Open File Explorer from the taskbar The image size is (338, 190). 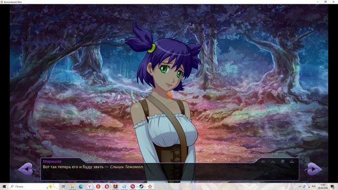[x=72, y=186]
